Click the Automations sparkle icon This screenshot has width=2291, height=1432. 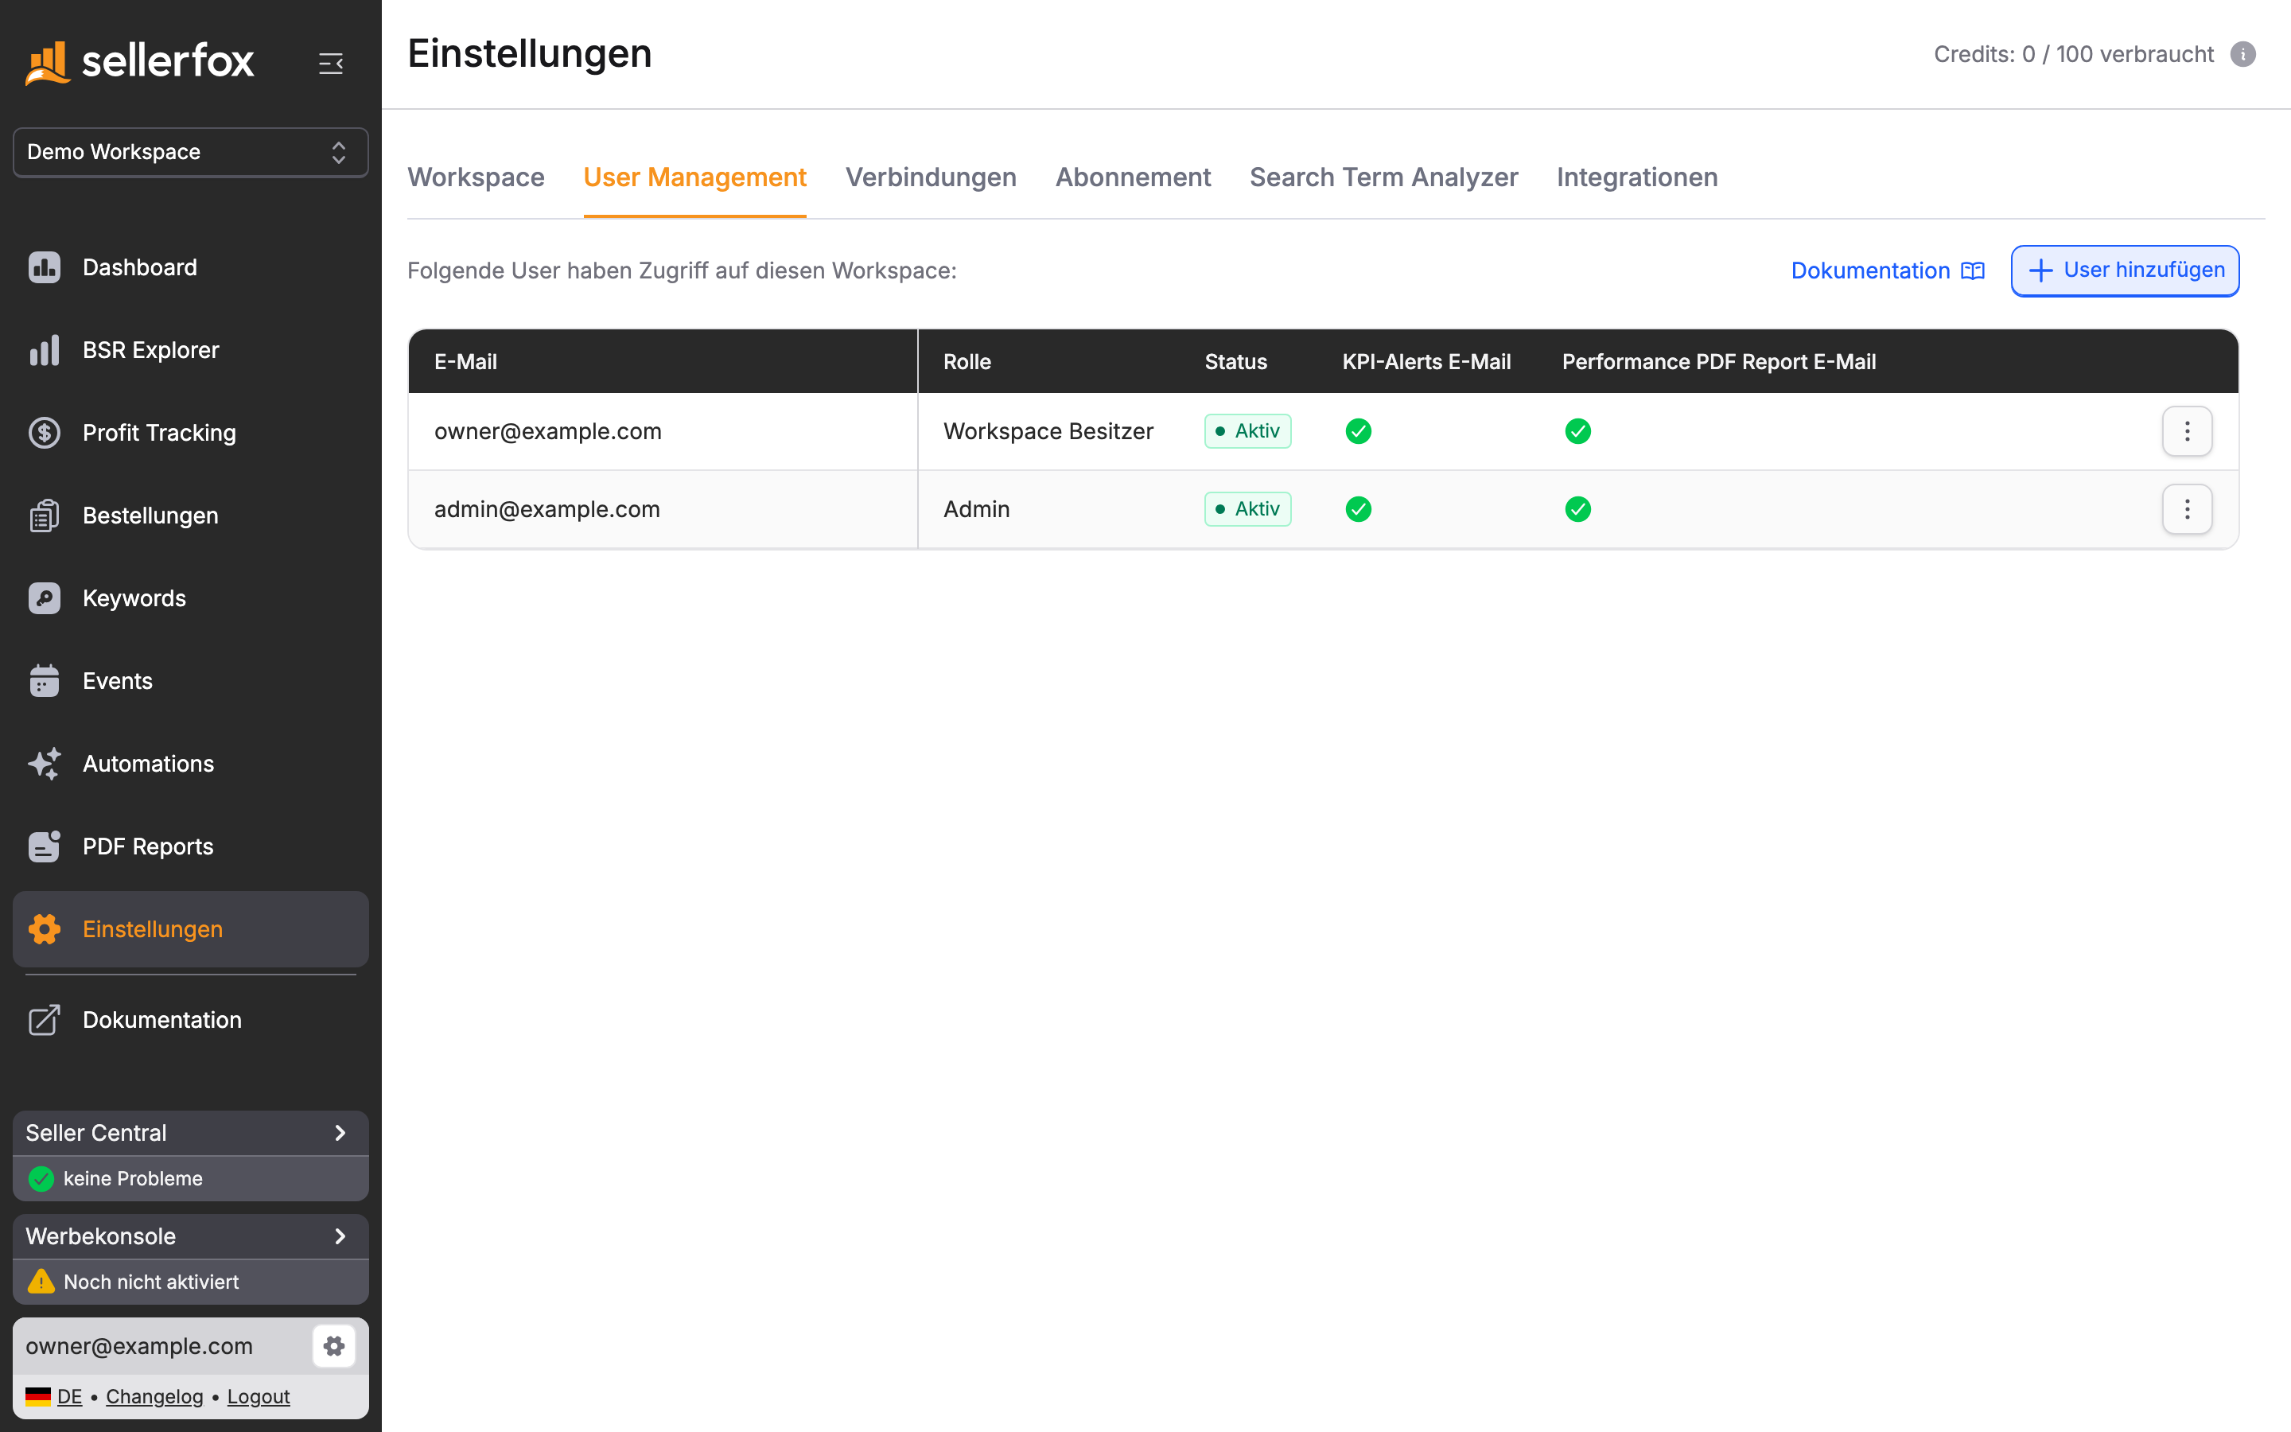[x=45, y=764]
